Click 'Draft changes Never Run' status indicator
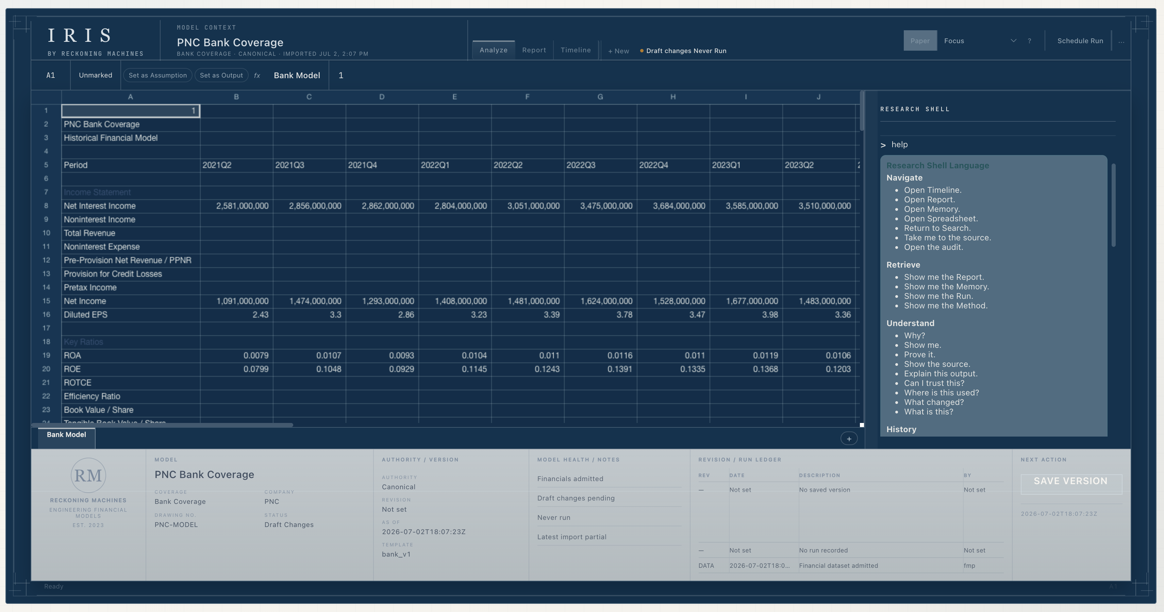This screenshot has height=612, width=1164. [683, 51]
